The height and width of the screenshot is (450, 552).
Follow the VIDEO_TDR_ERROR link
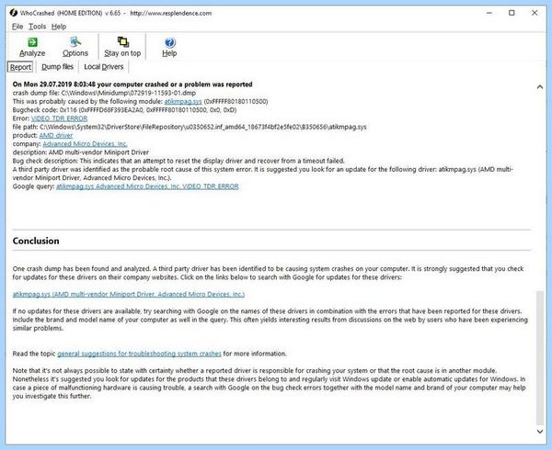tap(59, 118)
